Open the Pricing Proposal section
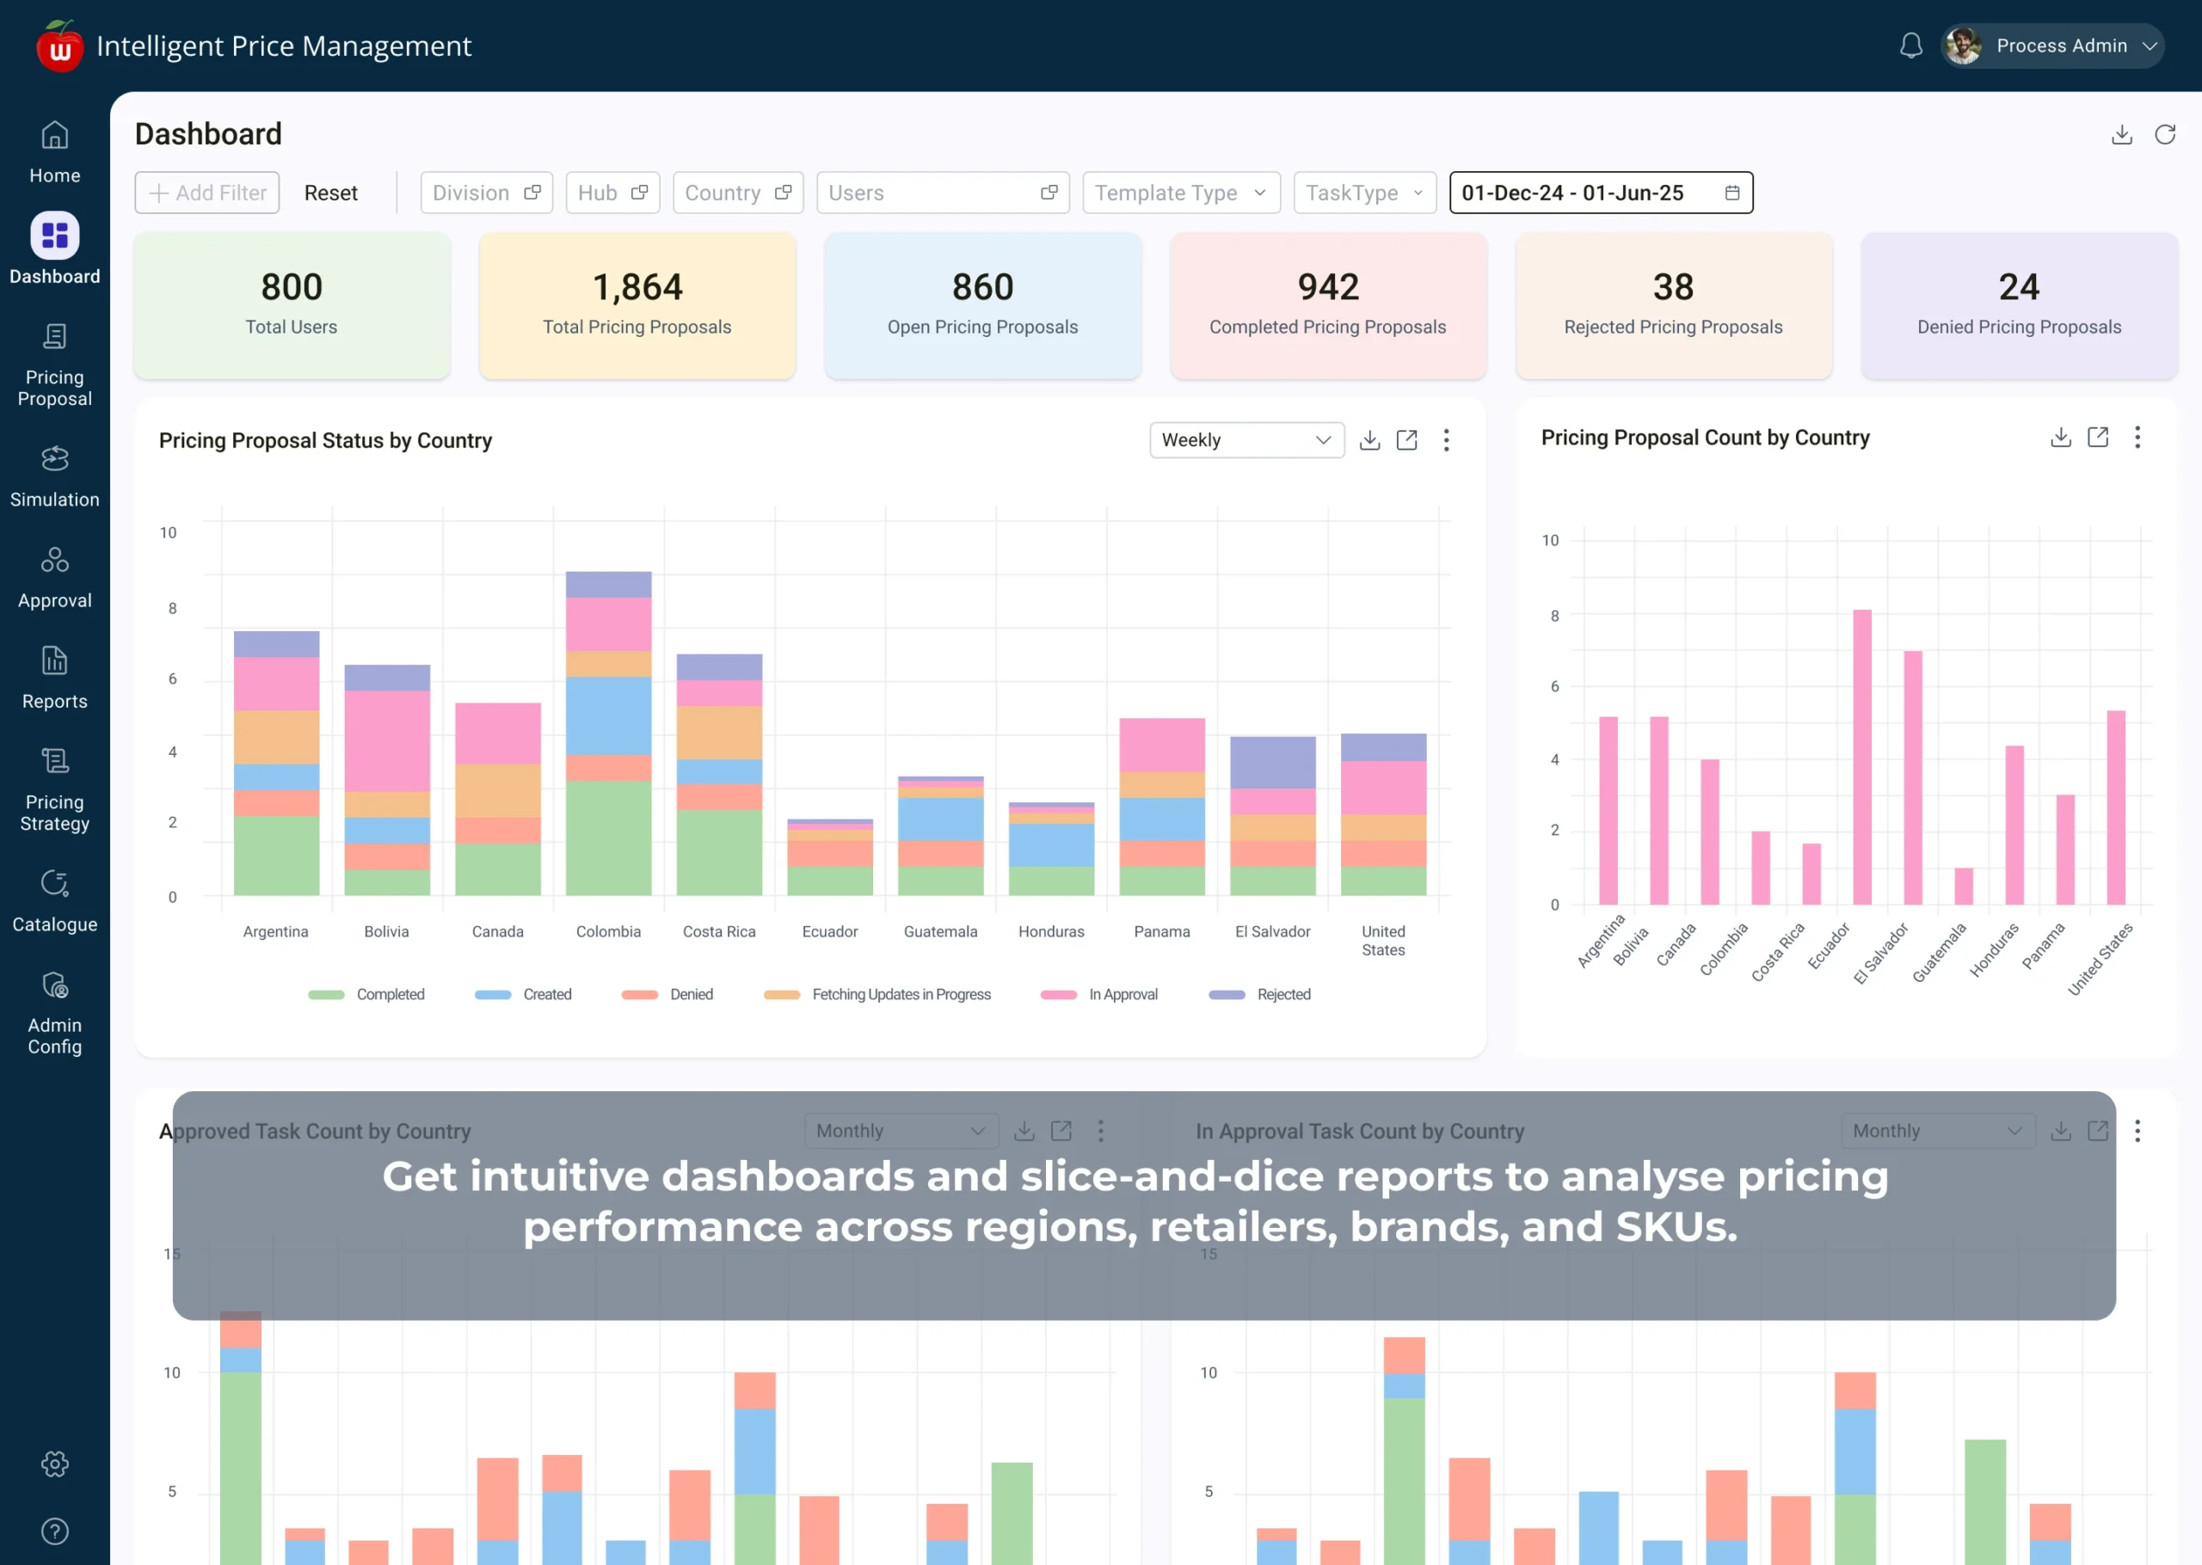 coord(54,365)
